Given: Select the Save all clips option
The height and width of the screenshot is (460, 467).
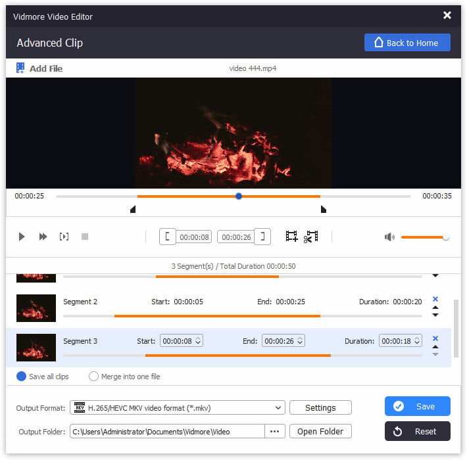Looking at the screenshot, I should point(22,377).
